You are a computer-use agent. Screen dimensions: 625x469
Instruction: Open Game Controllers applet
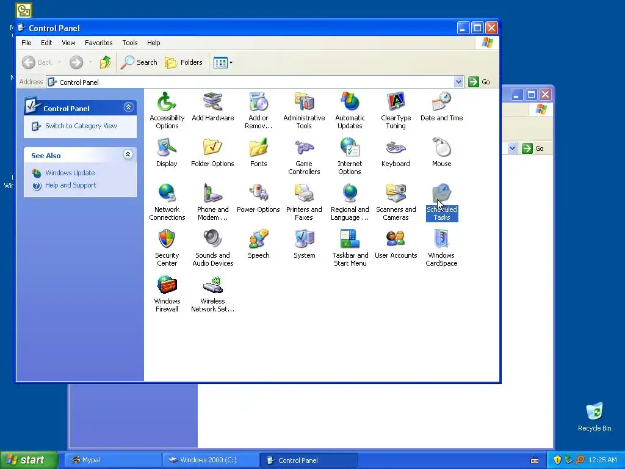pyautogui.click(x=304, y=156)
